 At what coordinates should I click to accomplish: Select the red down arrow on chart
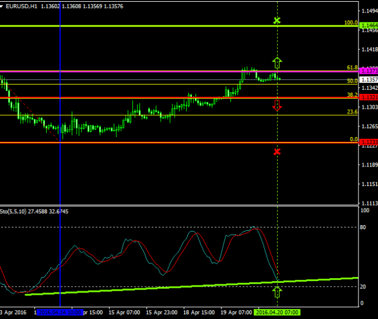click(277, 106)
